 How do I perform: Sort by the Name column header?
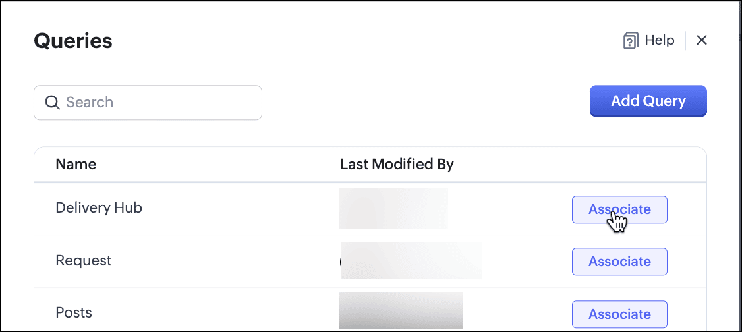click(76, 165)
